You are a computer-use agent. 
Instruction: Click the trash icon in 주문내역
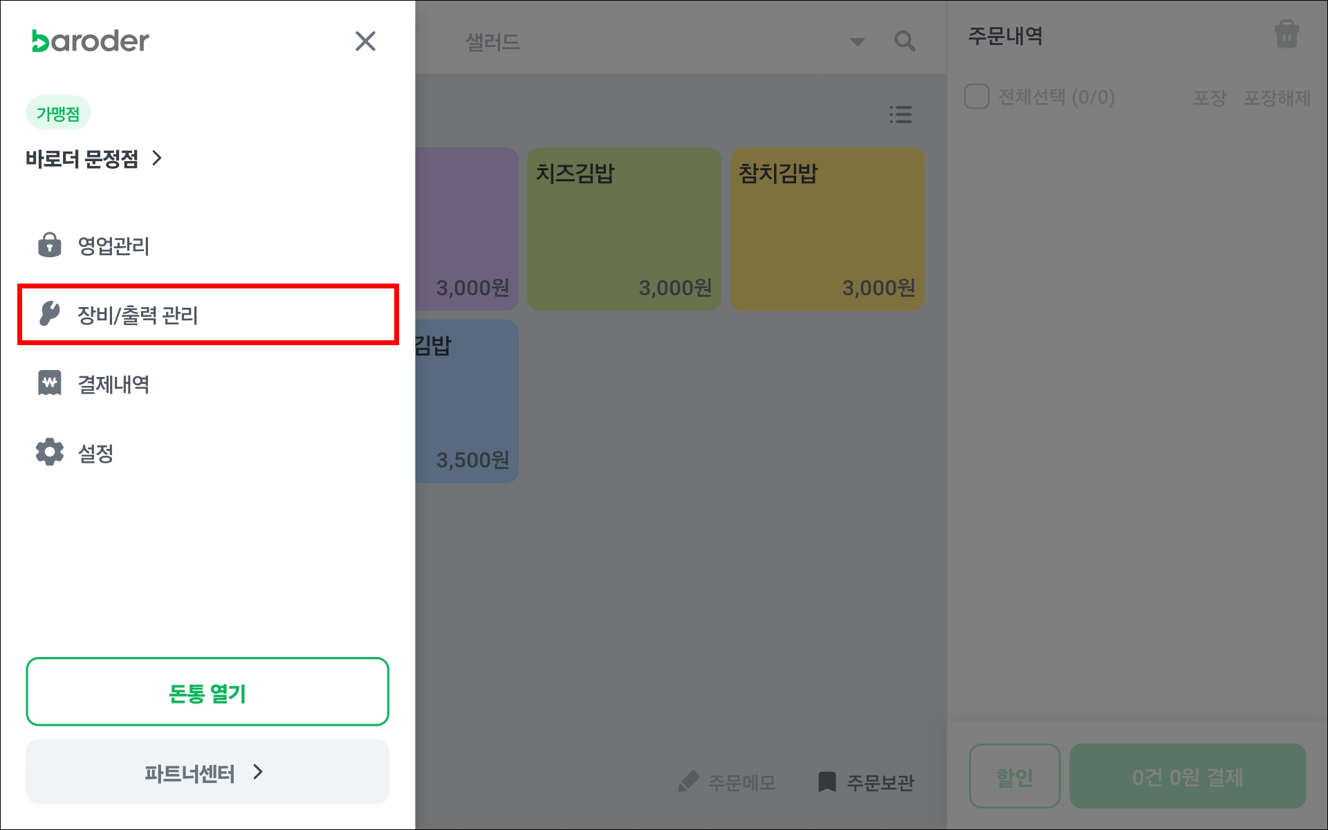coord(1286,35)
